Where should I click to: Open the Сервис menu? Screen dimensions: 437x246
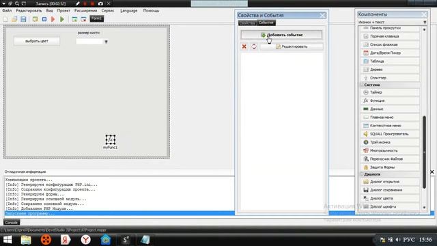coord(108,11)
